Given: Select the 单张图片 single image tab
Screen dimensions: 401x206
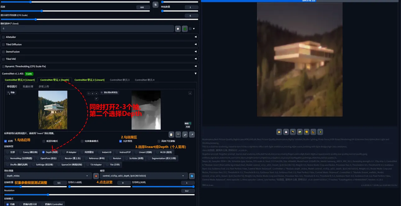Looking at the screenshot, I should [x=12, y=86].
